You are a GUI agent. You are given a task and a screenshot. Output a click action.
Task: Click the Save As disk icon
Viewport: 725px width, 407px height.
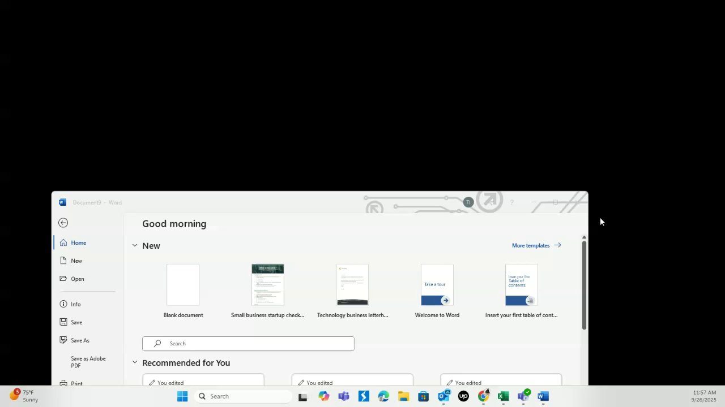point(63,340)
